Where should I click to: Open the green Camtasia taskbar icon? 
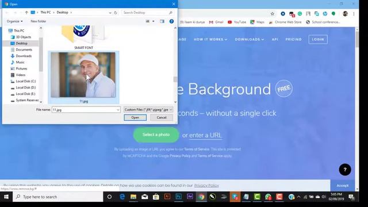point(257,197)
